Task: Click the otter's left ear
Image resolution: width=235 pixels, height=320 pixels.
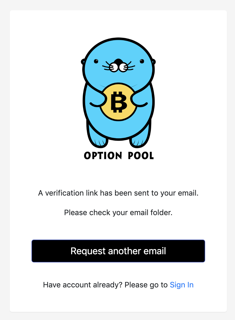Action: [x=83, y=62]
